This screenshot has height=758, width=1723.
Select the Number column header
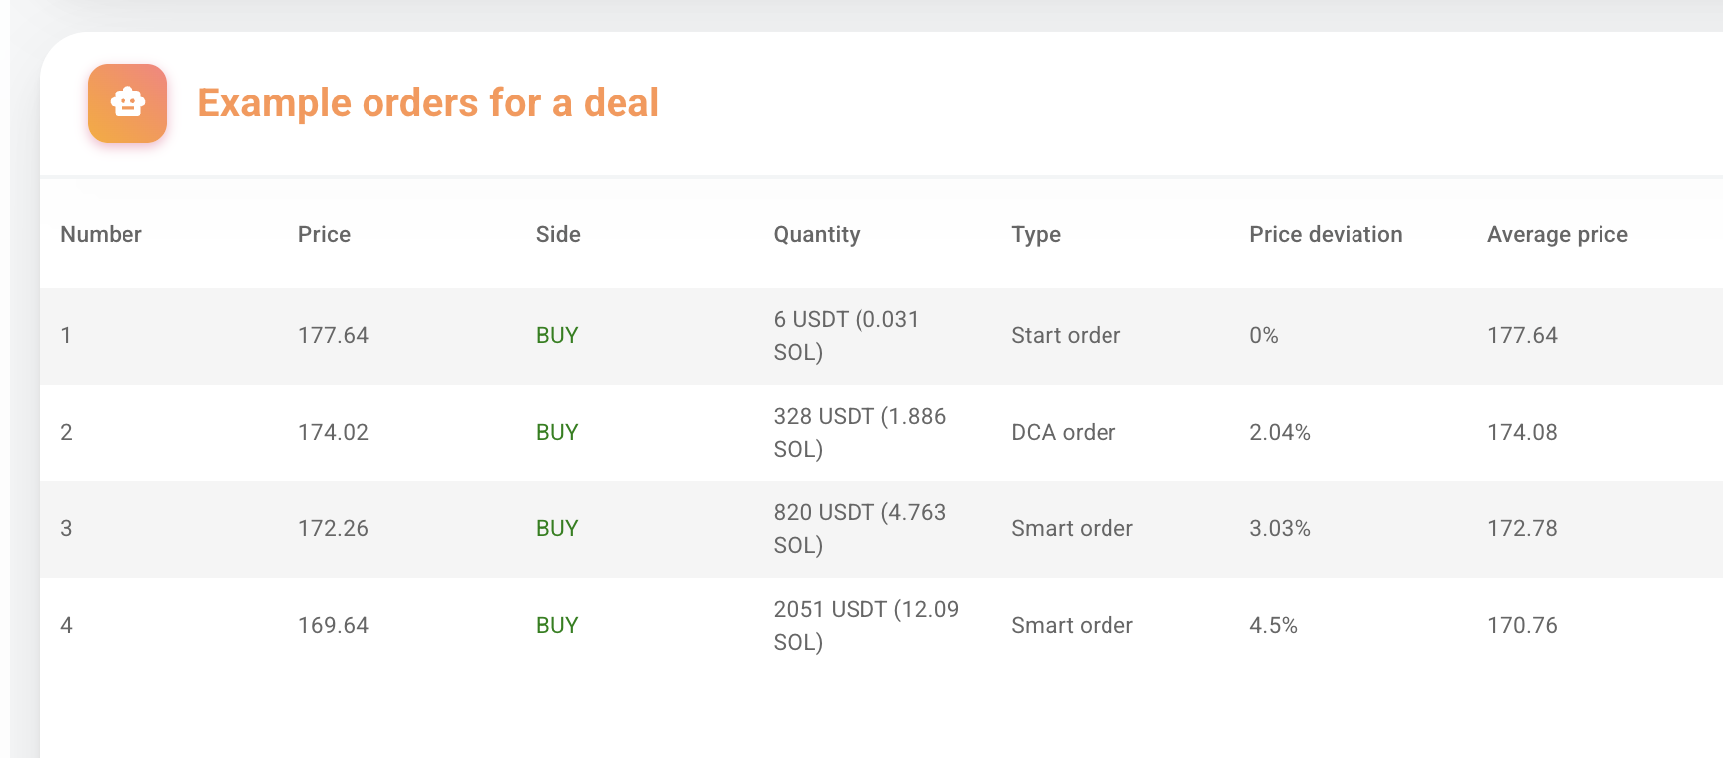(x=101, y=234)
